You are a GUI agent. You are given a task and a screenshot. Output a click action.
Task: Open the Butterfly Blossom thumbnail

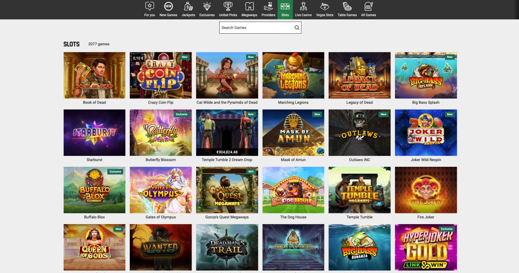coord(160,133)
